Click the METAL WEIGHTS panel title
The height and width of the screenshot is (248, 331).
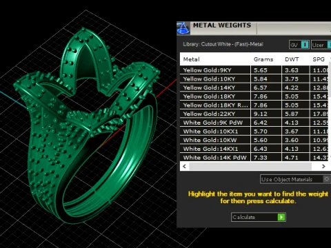pos(222,25)
